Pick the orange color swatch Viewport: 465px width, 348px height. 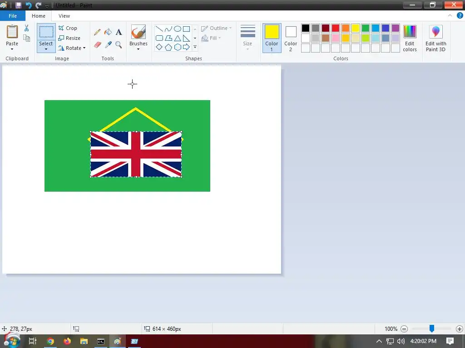pos(346,28)
